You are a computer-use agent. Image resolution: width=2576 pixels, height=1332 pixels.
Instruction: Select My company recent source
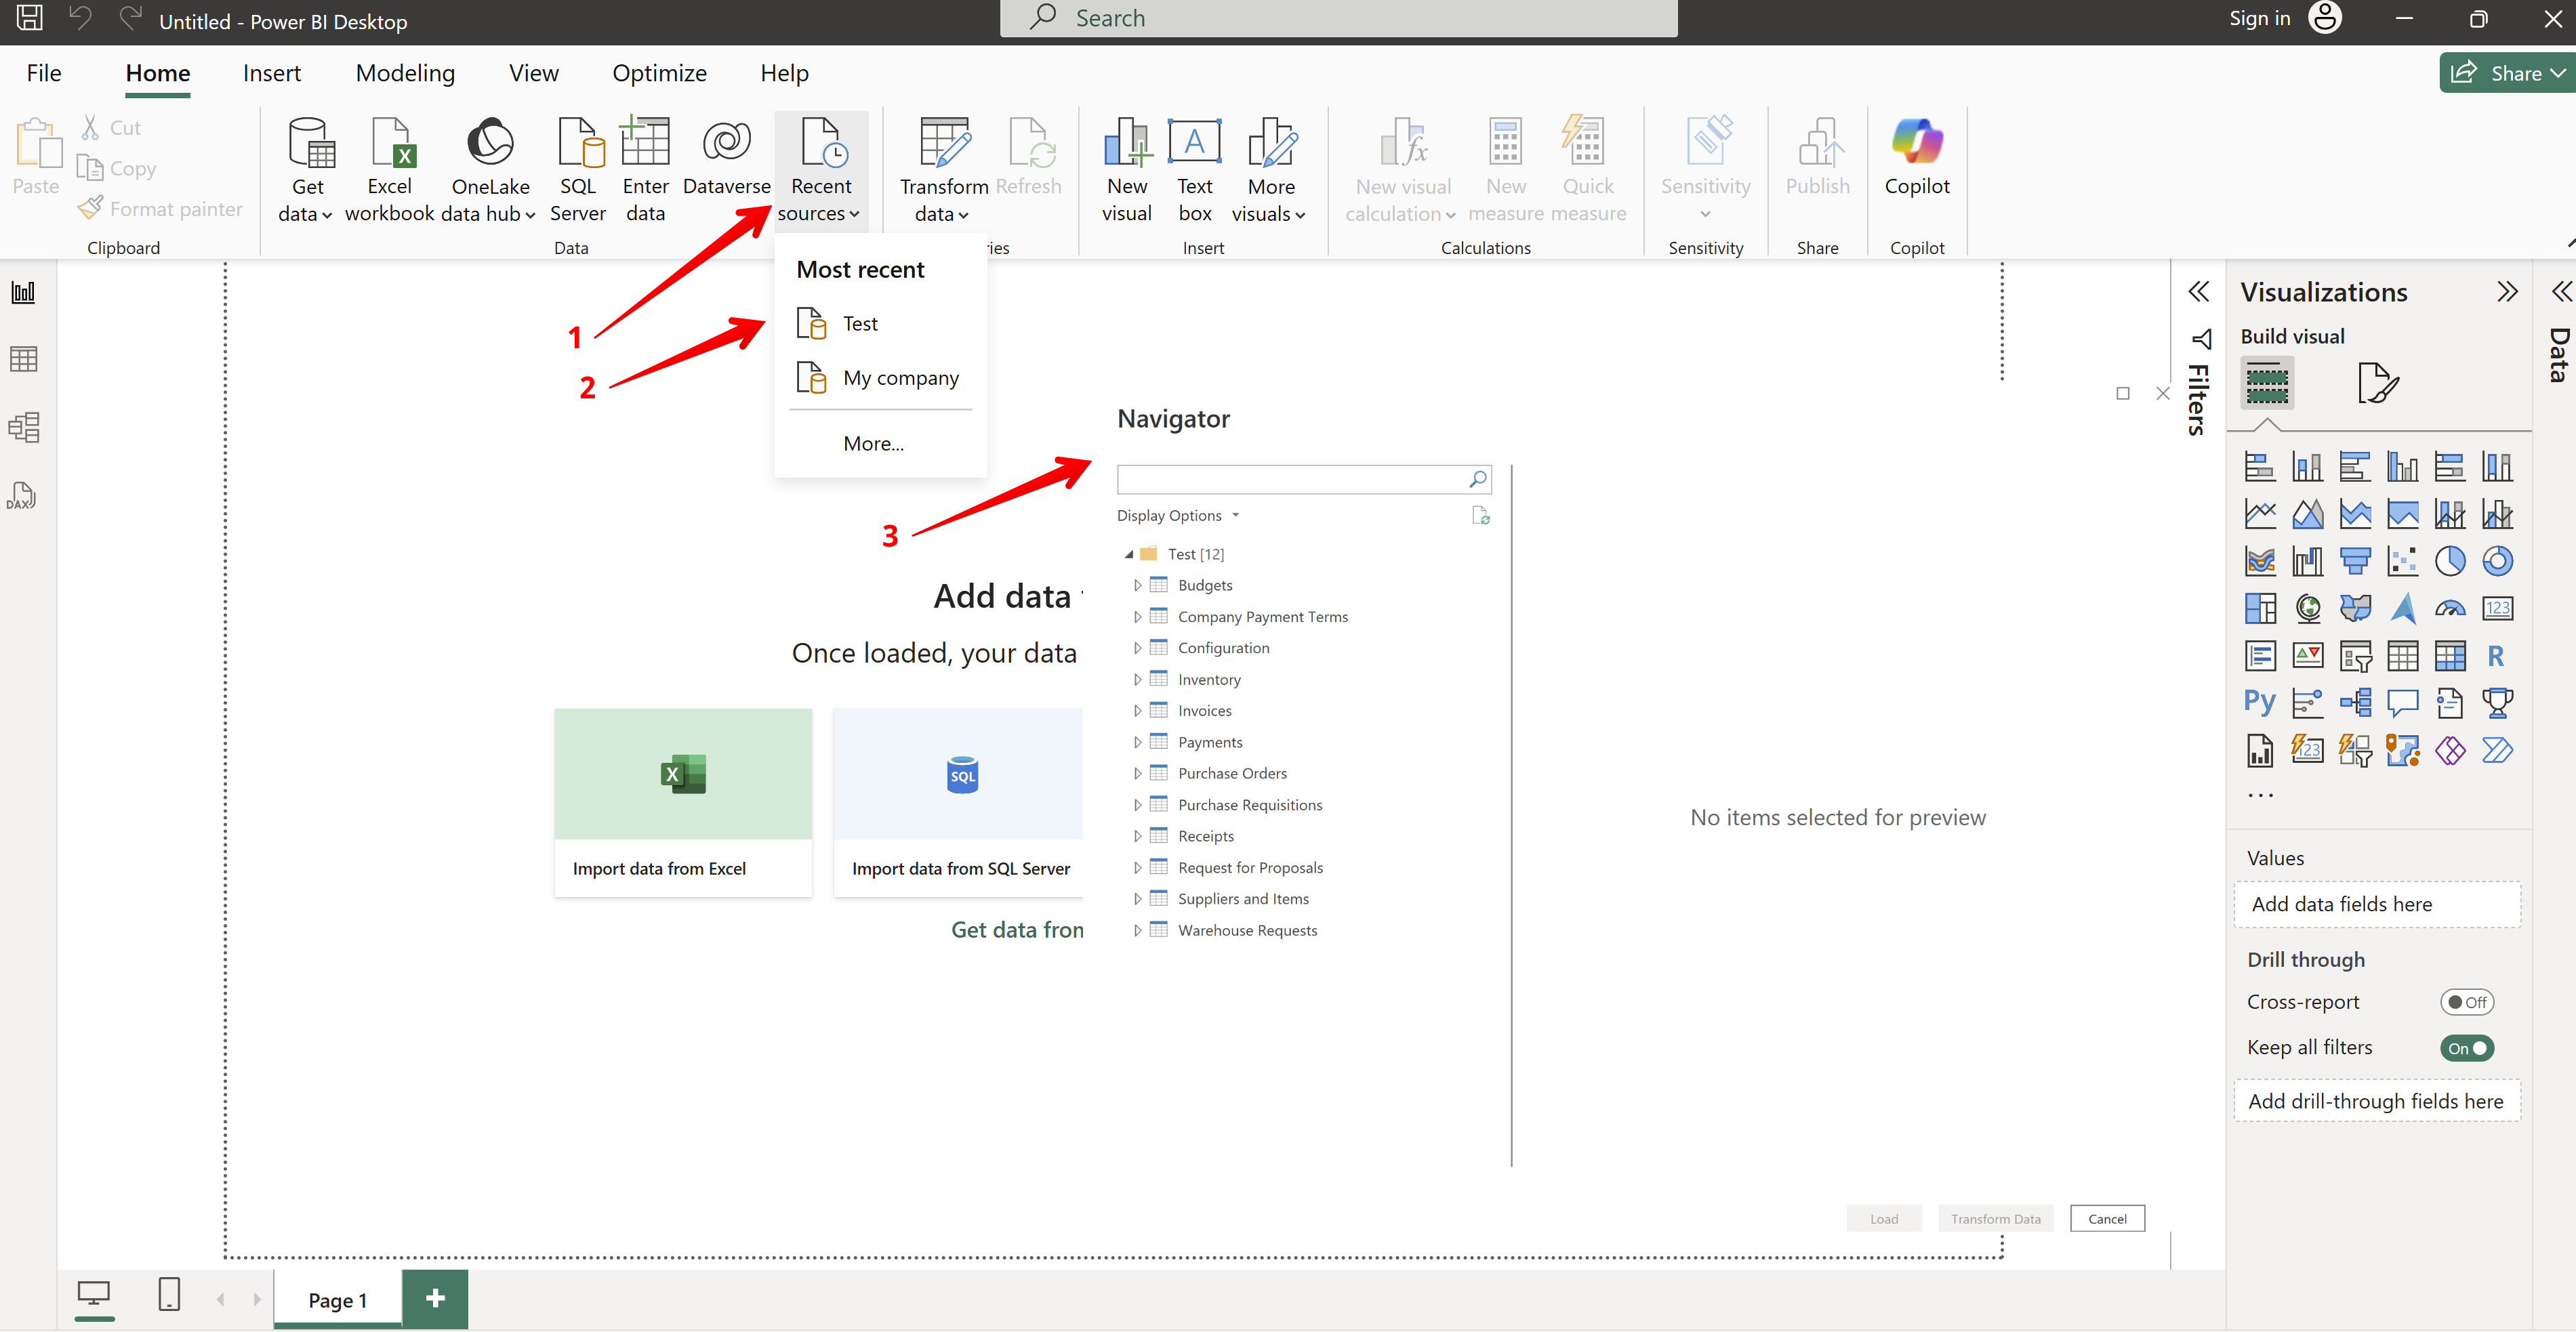(880, 378)
